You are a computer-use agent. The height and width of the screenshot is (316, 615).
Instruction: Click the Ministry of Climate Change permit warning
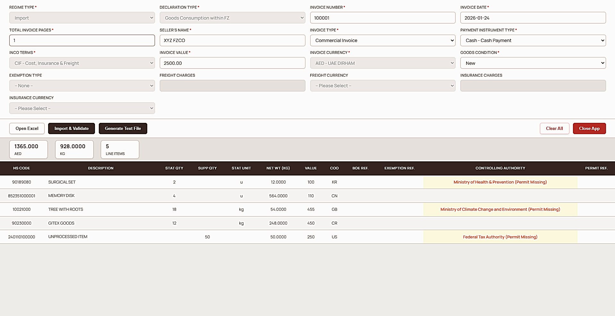point(500,209)
